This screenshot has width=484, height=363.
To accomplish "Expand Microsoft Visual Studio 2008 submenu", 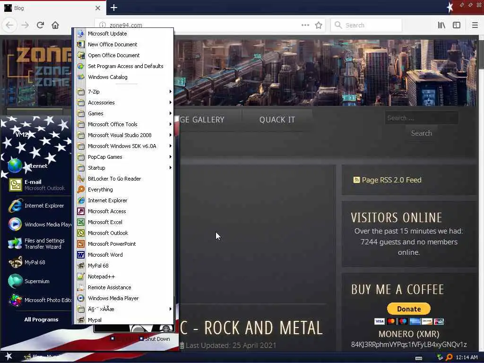I will 124,135.
